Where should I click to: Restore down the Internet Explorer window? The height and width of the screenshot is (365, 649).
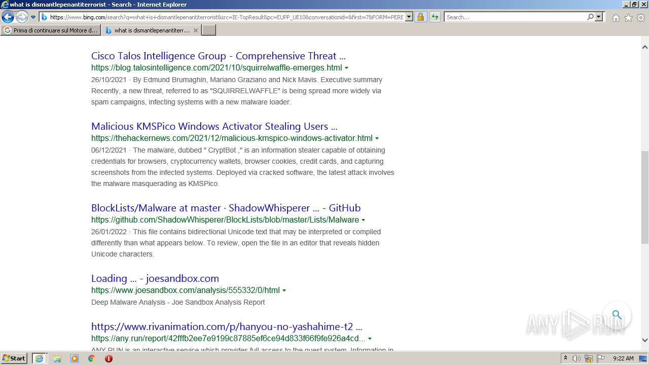pyautogui.click(x=634, y=5)
